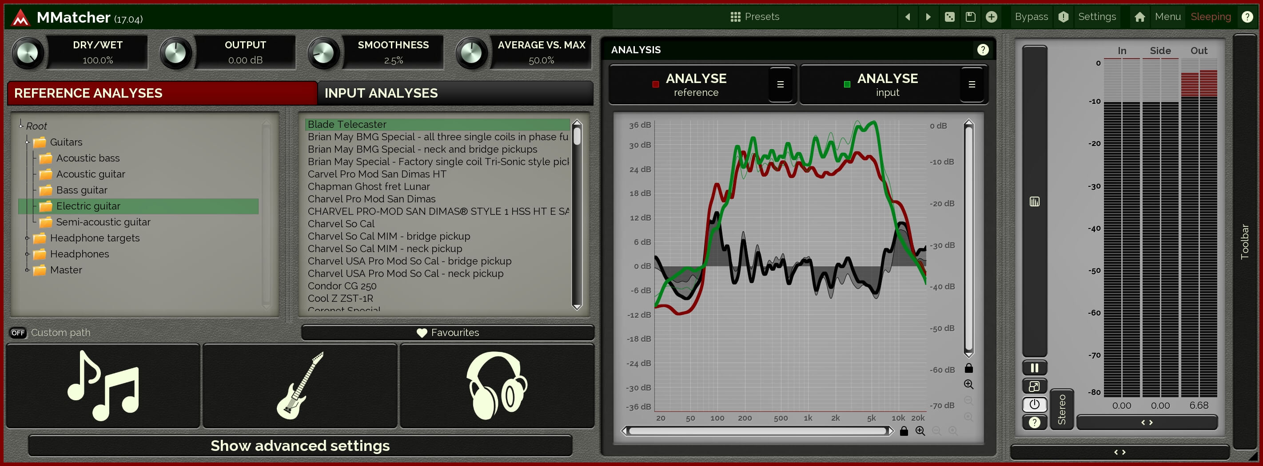Image resolution: width=1263 pixels, height=466 pixels.
Task: Select the Acoustic guitar folder
Action: pyautogui.click(x=90, y=174)
